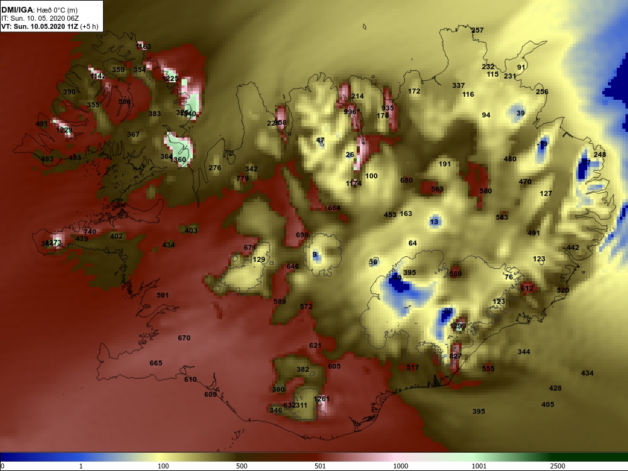This screenshot has height=471, width=628.
Task: Click the map value 665
Action: coord(156,363)
